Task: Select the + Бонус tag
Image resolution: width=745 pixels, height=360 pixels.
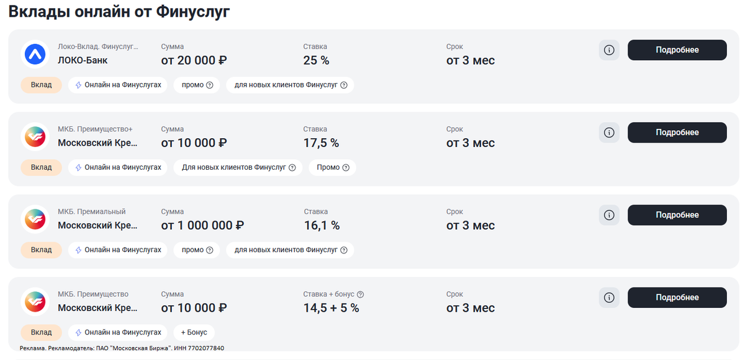Action: click(x=194, y=333)
